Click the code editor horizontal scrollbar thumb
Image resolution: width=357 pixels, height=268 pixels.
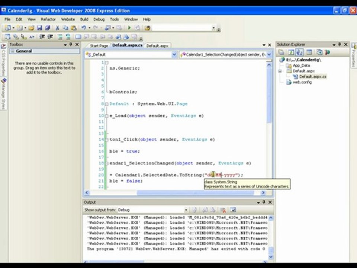coord(195,193)
